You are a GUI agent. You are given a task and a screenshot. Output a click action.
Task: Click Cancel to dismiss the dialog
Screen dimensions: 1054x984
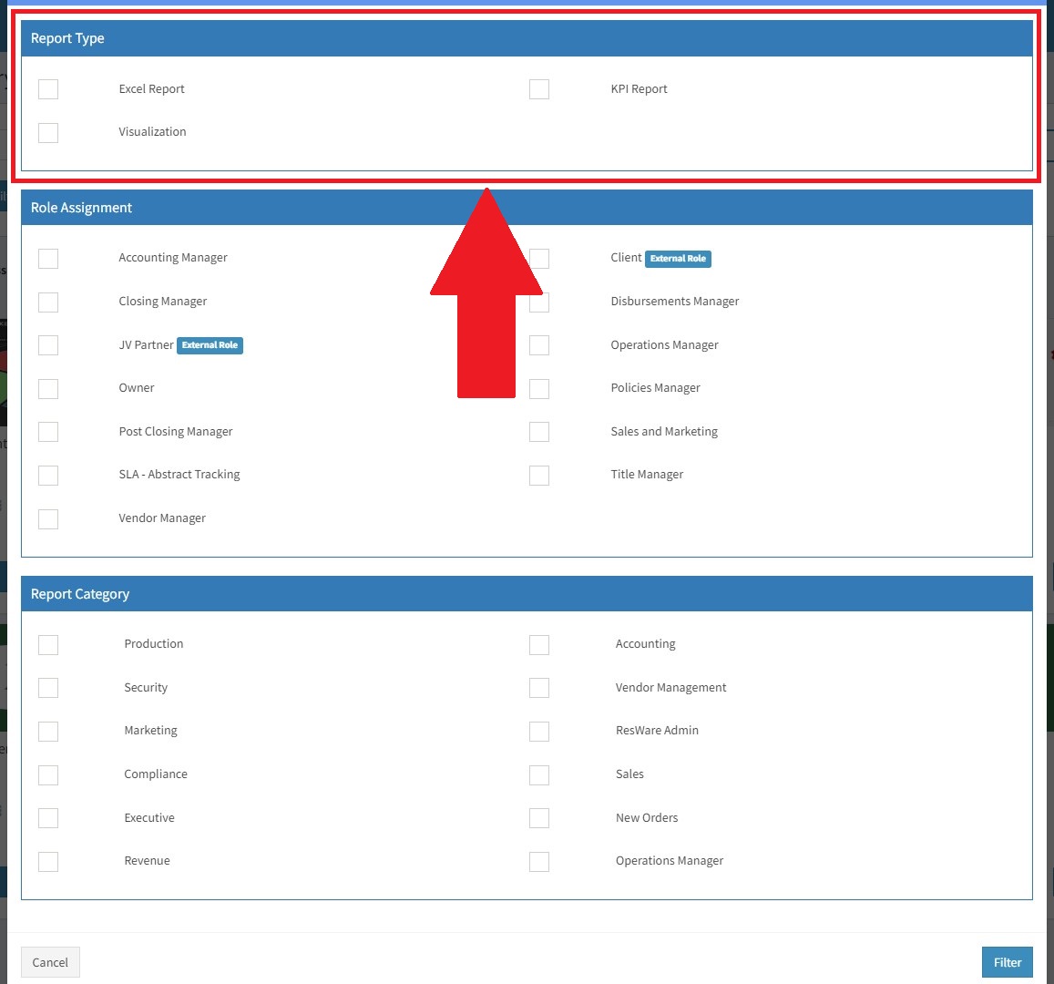(50, 962)
